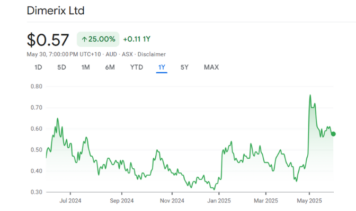Click the active 1Y tab
The height and width of the screenshot is (211, 356).
[x=162, y=67]
